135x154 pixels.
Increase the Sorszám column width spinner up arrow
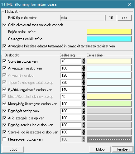point(83,60)
